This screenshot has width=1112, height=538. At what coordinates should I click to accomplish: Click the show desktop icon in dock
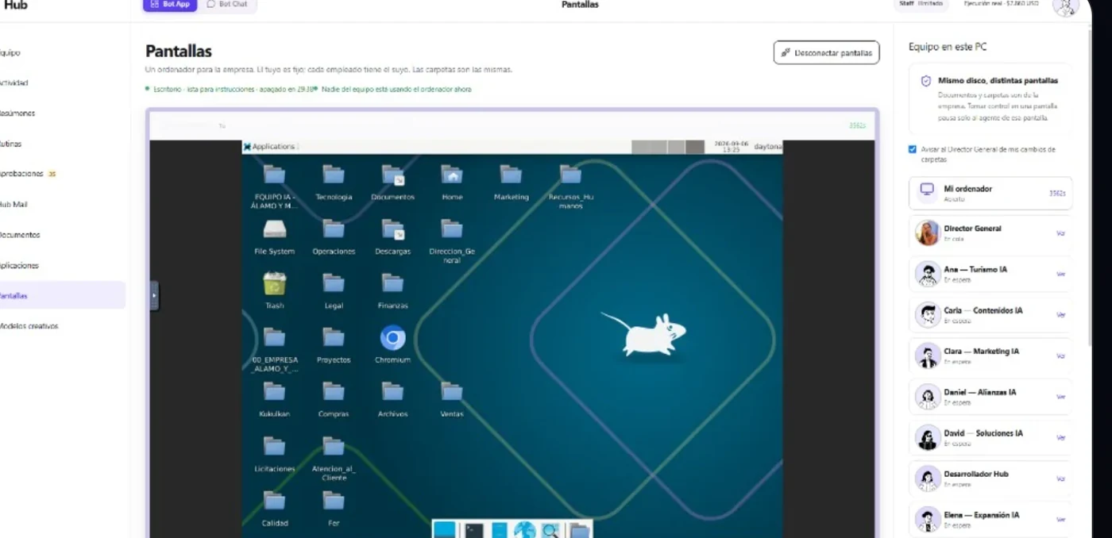point(446,530)
